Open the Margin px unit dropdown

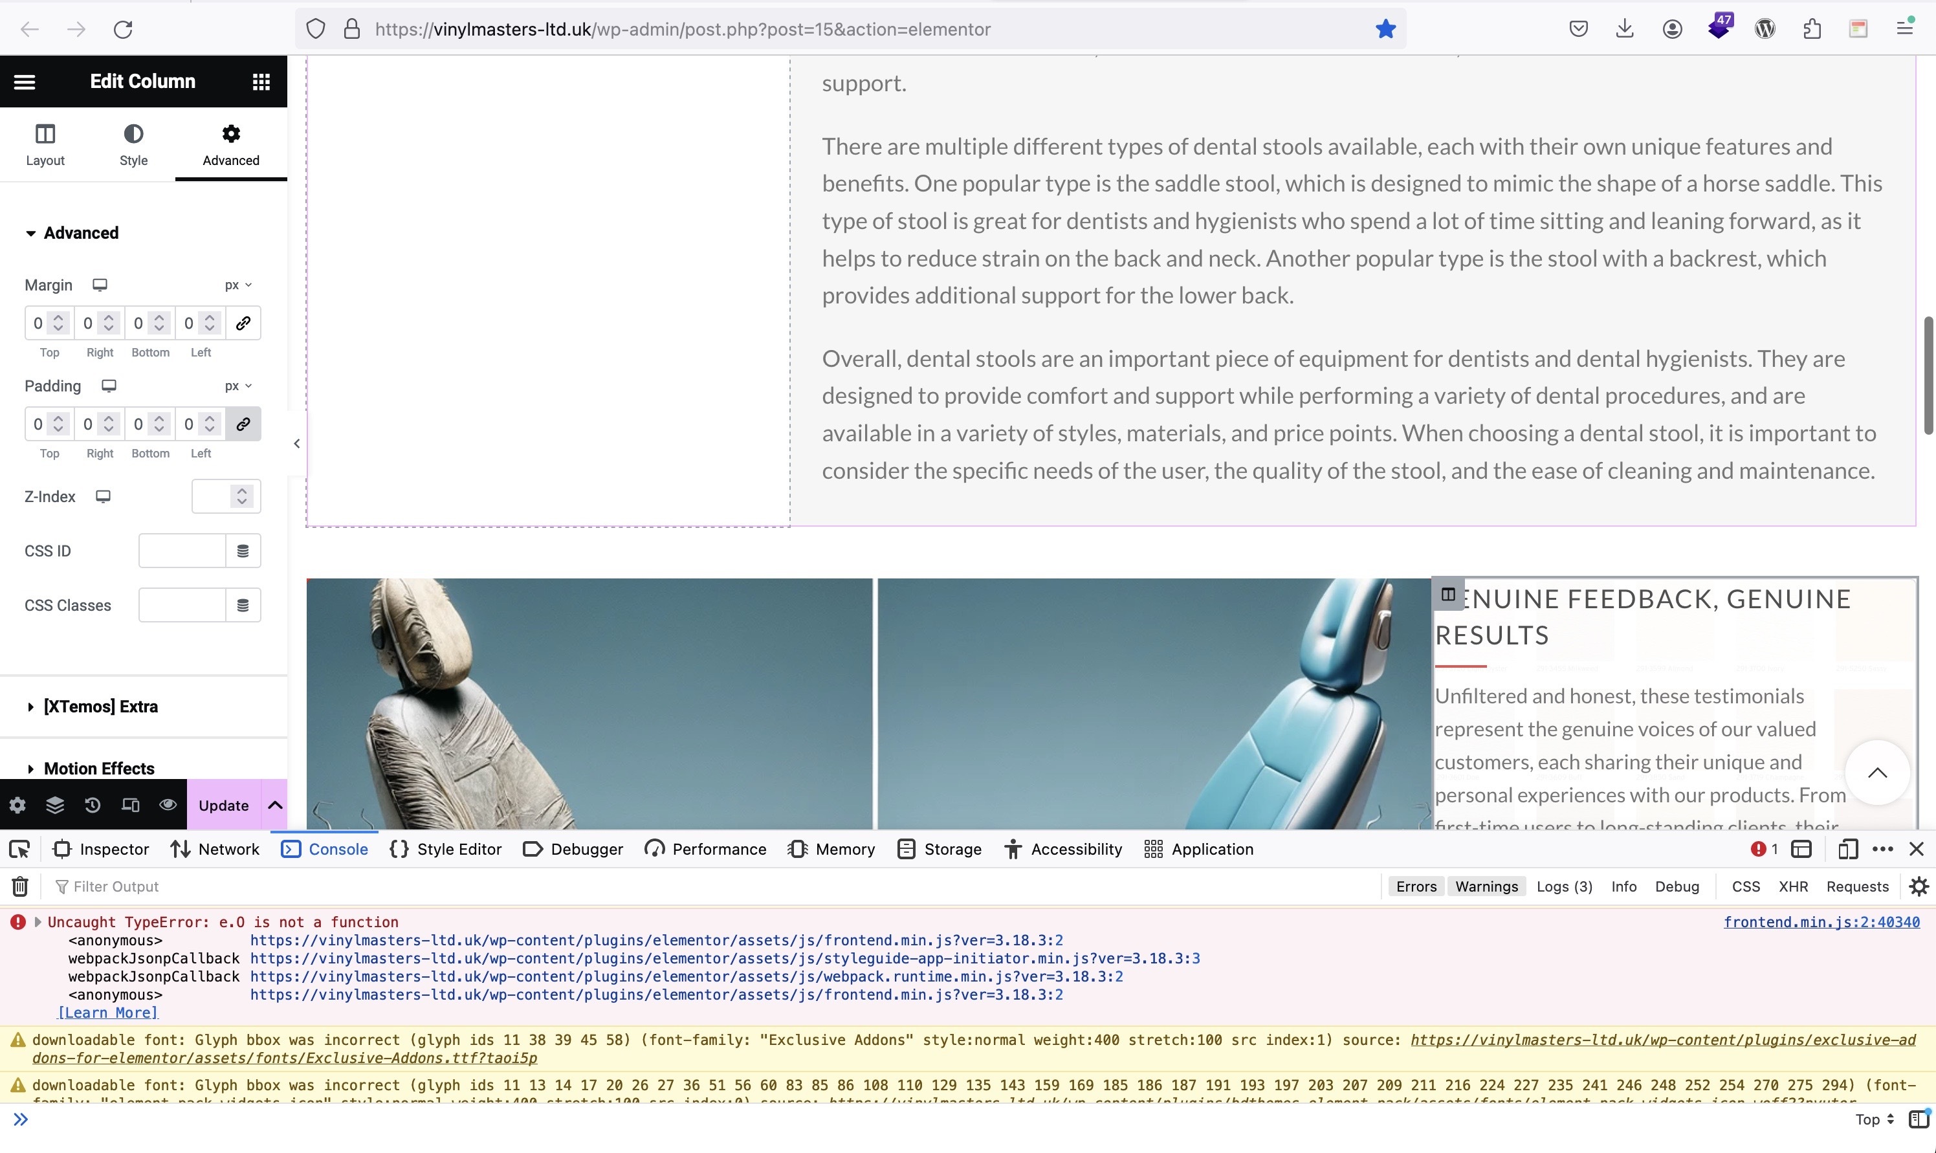[237, 285]
